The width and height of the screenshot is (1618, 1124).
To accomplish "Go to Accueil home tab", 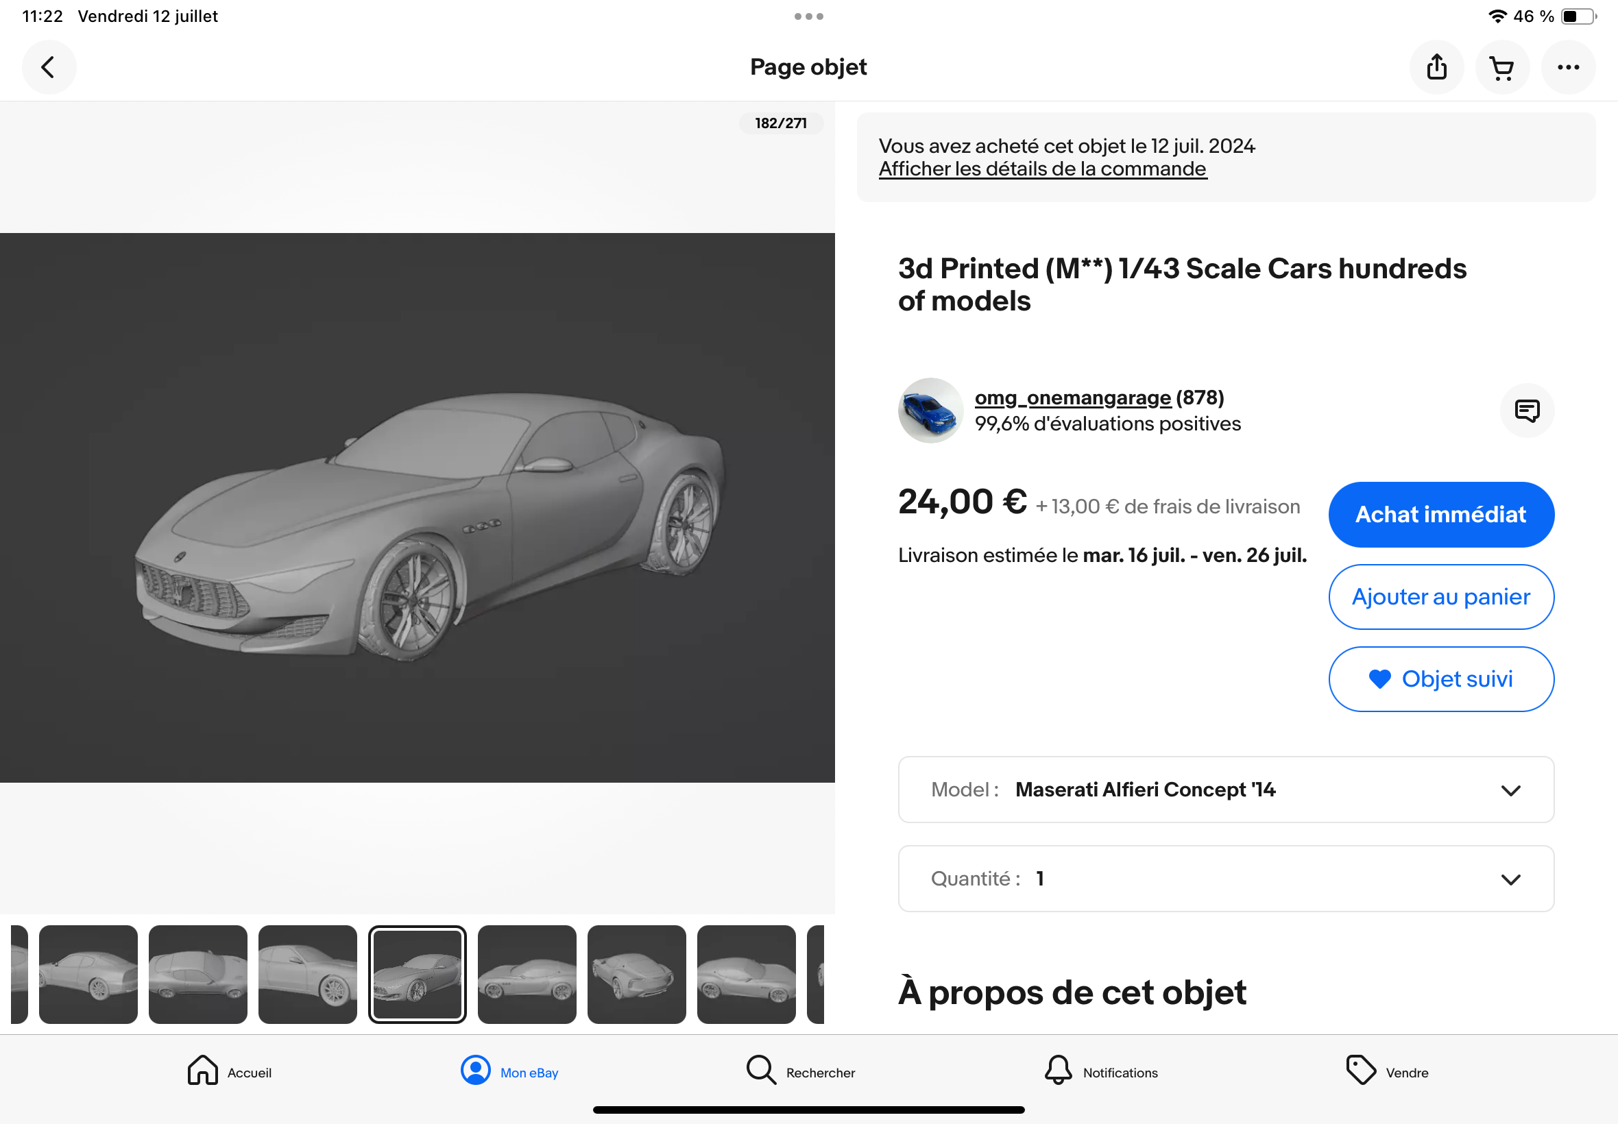I will 229,1071.
